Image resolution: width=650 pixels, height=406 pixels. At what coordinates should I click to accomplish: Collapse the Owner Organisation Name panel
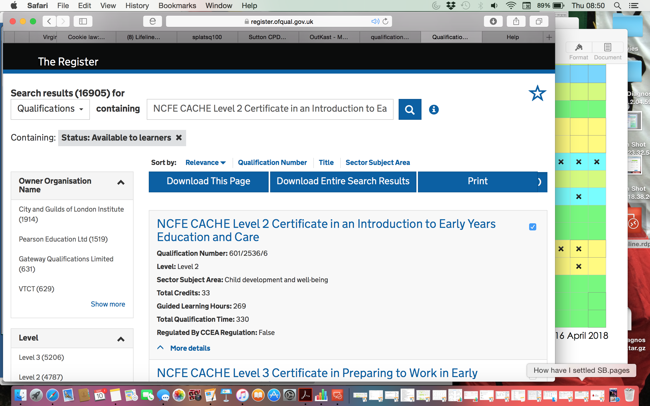[121, 183]
